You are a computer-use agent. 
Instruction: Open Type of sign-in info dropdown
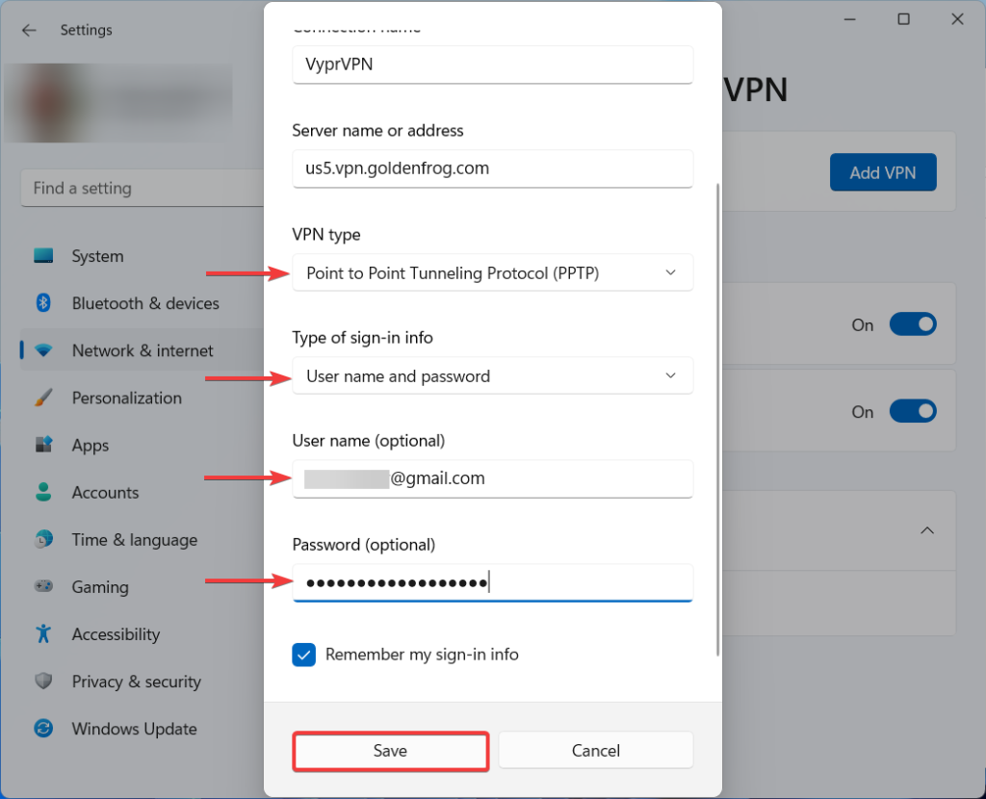(492, 376)
